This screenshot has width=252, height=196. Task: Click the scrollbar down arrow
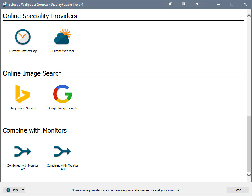coord(249,175)
